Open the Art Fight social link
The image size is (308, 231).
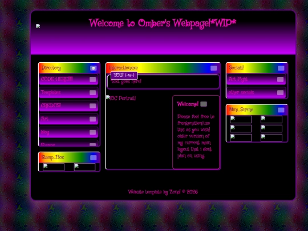click(256, 79)
